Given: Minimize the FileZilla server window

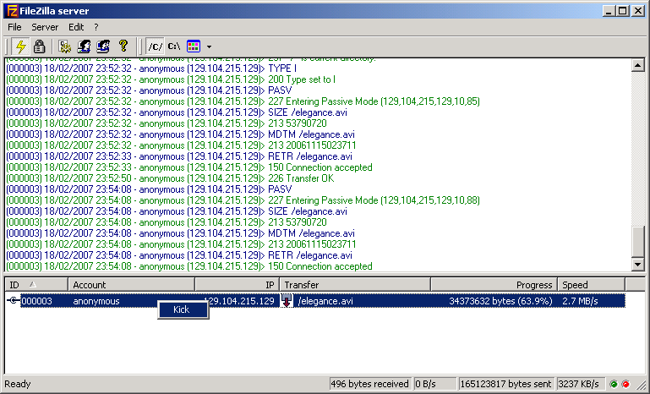Looking at the screenshot, I should tap(608, 11).
